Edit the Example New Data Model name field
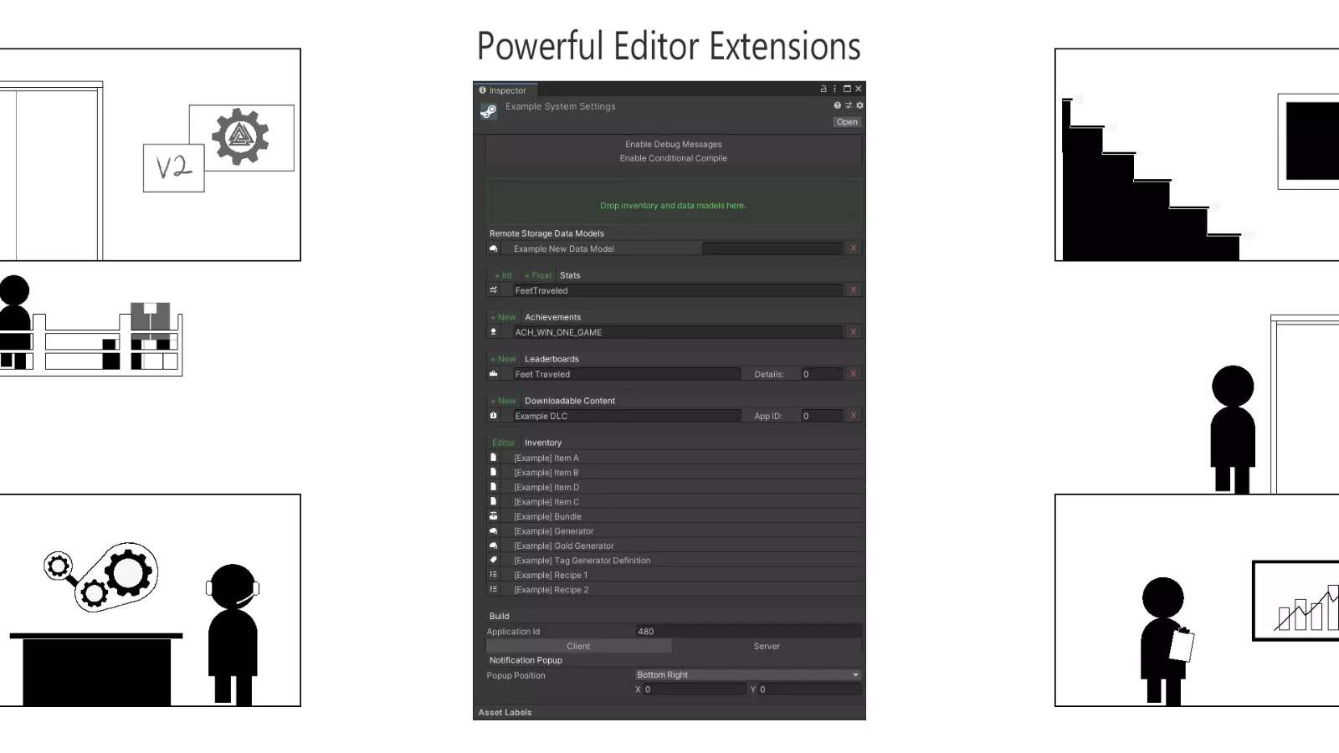The image size is (1339, 753). 606,248
